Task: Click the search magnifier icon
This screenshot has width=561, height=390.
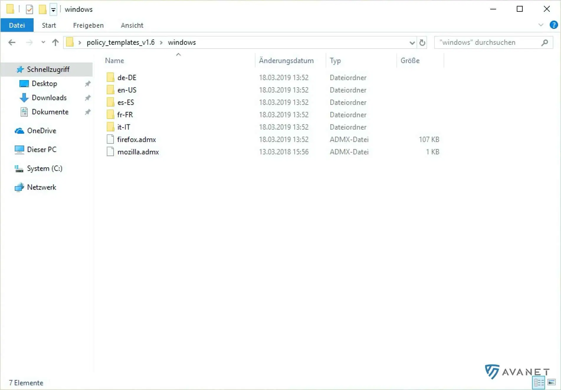Action: [544, 43]
